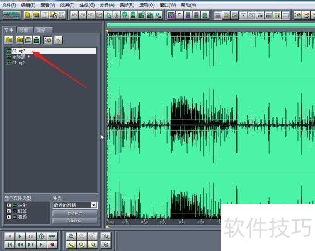Click the open-file folder icon in Files panel
315x251 pixels.
click(x=9, y=40)
